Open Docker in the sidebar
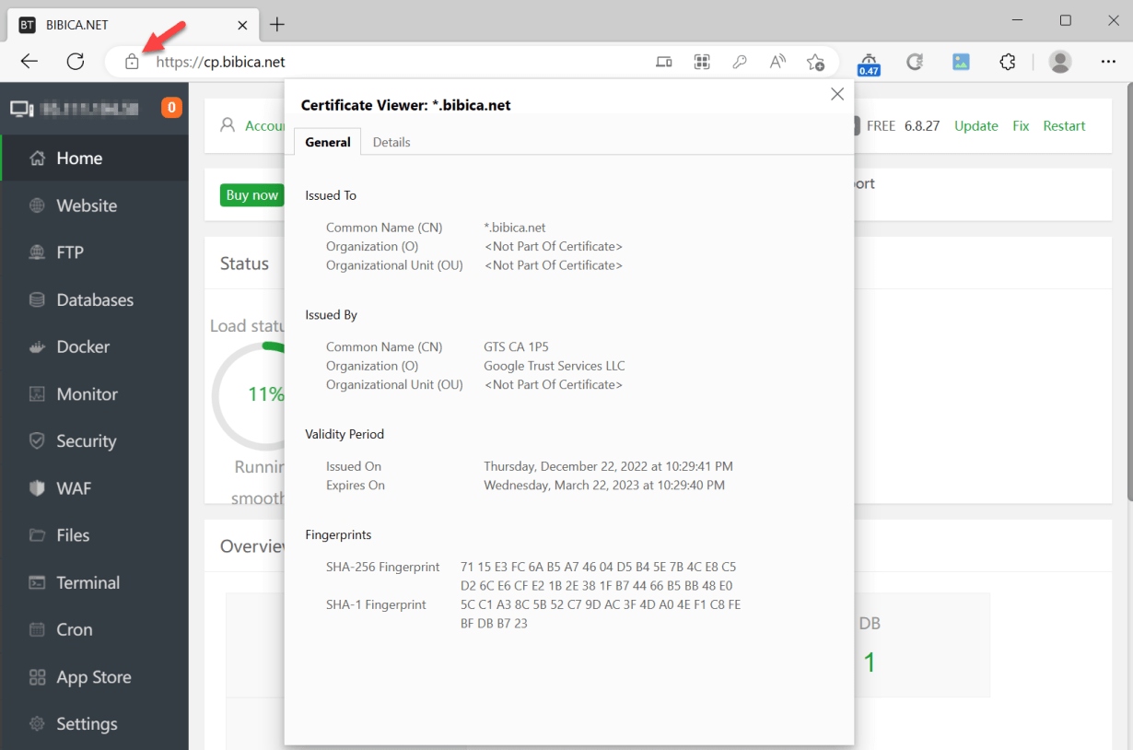Screen dimensions: 1133x750 tap(95, 346)
